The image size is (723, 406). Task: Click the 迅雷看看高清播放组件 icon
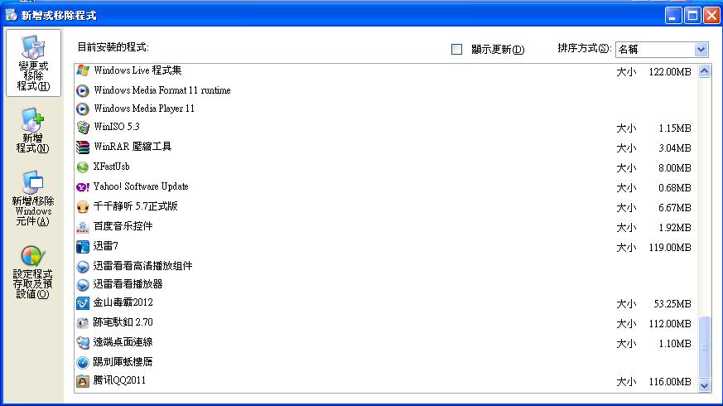pyautogui.click(x=83, y=267)
